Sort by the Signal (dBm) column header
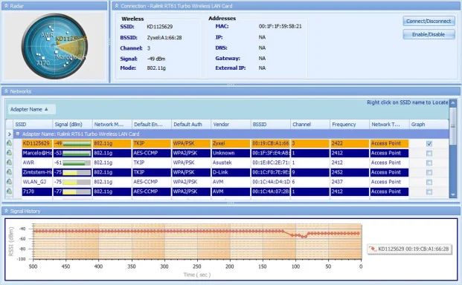 click(72, 124)
